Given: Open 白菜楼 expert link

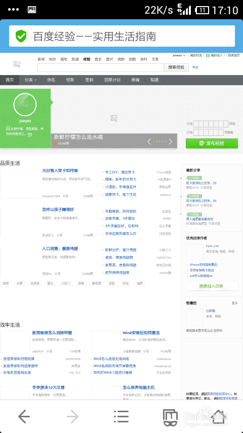Looking at the screenshot, I should pos(211,311).
